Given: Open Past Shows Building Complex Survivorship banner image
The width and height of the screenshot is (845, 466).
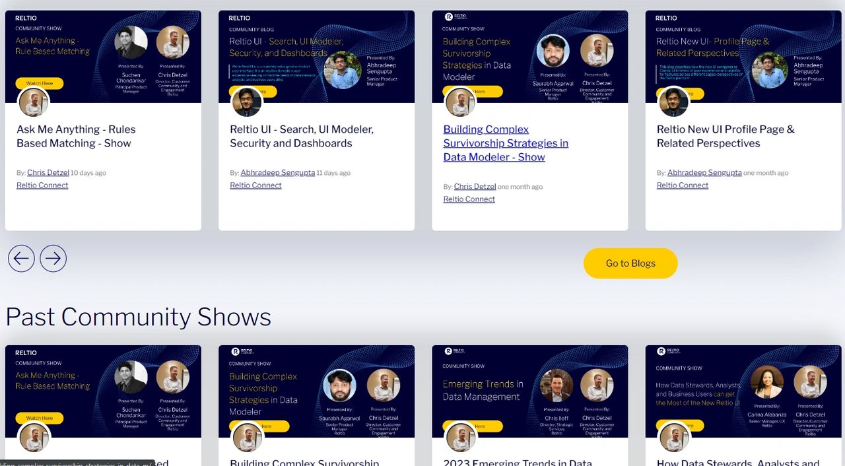Looking at the screenshot, I should click(316, 391).
